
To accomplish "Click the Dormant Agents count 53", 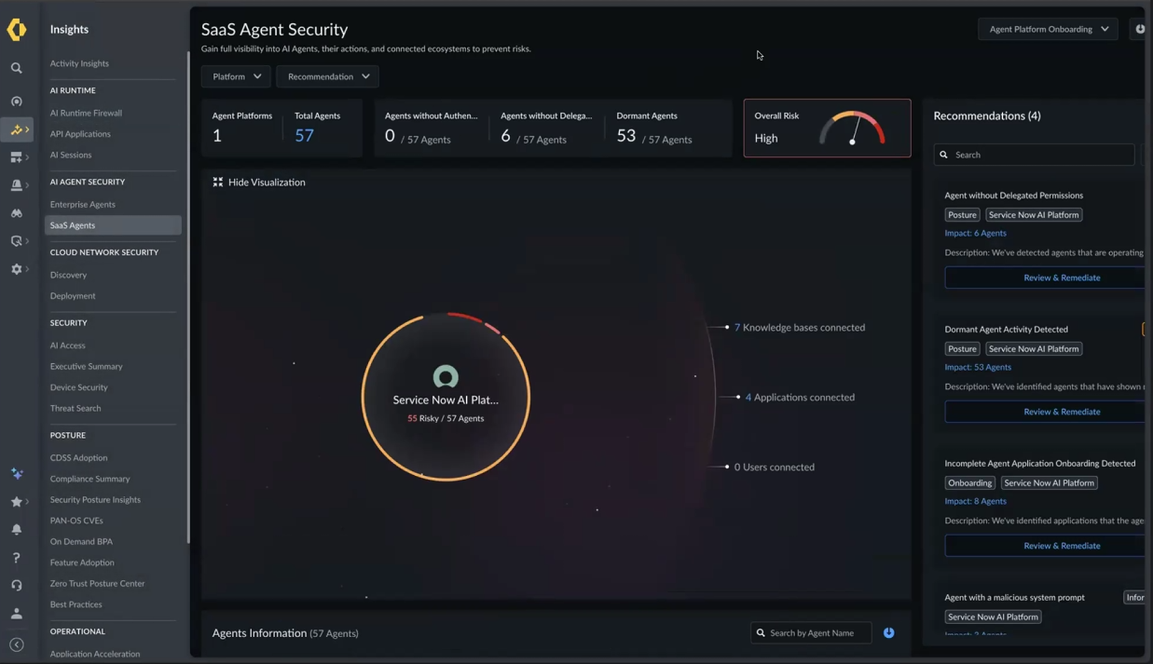I will click(x=626, y=136).
